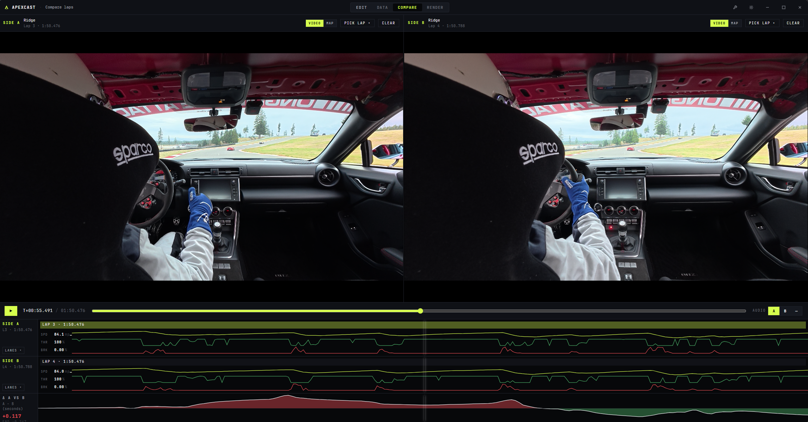Image resolution: width=808 pixels, height=422 pixels.
Task: Clear the Side A lap
Action: click(388, 23)
